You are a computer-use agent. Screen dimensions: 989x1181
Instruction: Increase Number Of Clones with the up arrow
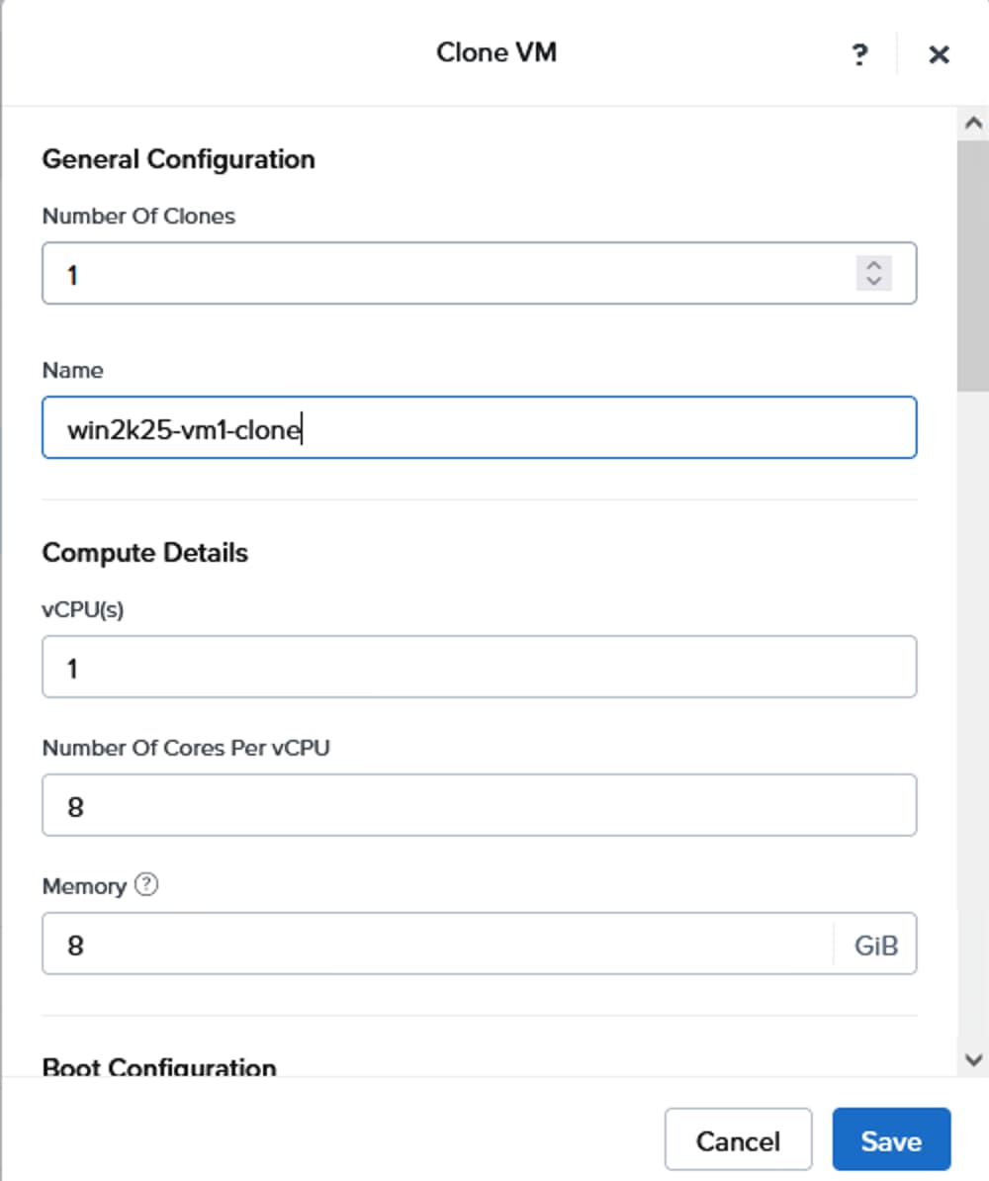tap(873, 264)
